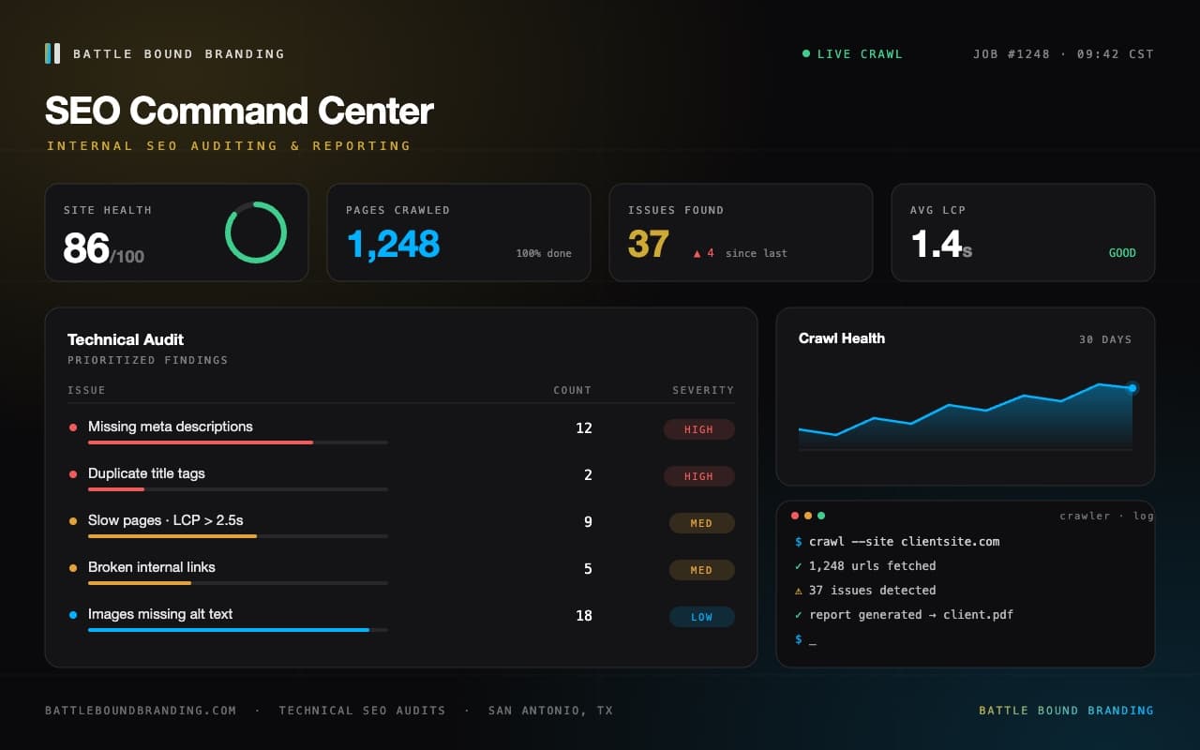1200x750 pixels.
Task: Click the 30 DAYS label on Crawl Health
Action: [1105, 339]
